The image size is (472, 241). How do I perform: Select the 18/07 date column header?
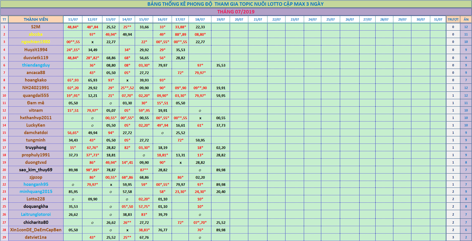click(x=200, y=19)
